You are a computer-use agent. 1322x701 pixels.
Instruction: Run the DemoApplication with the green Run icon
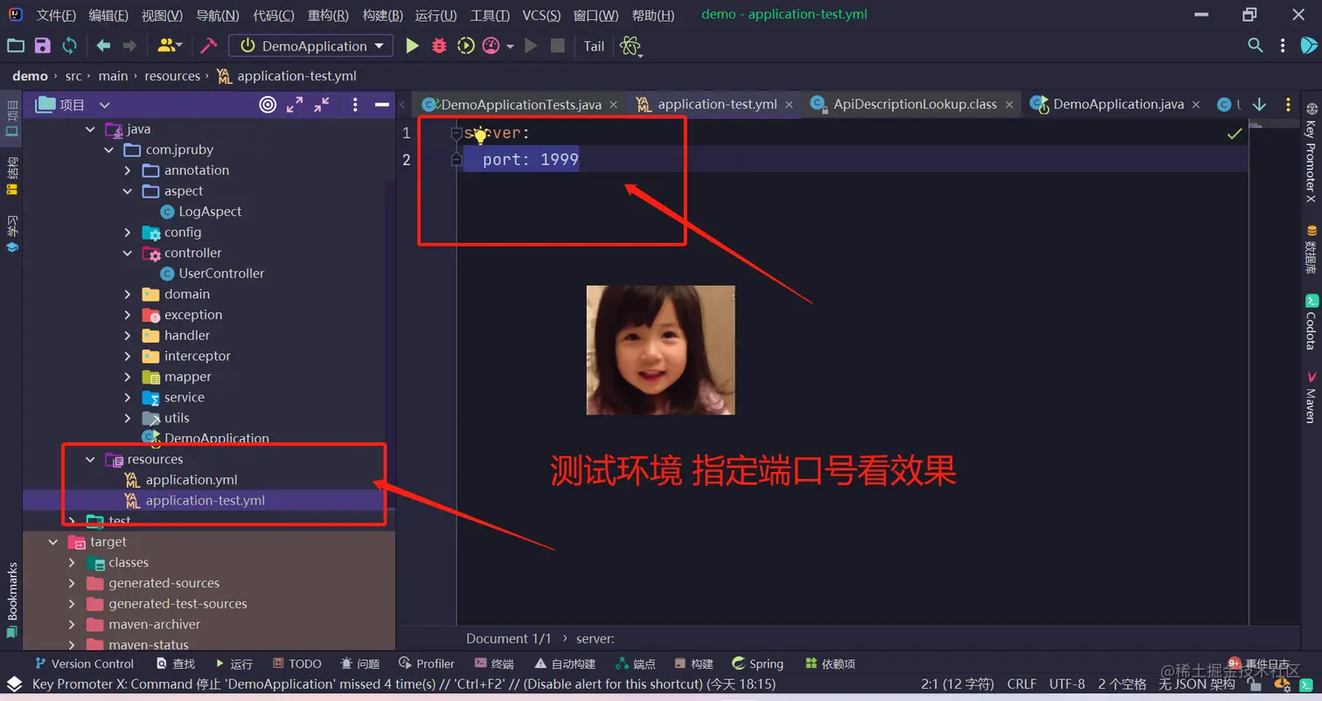click(413, 45)
